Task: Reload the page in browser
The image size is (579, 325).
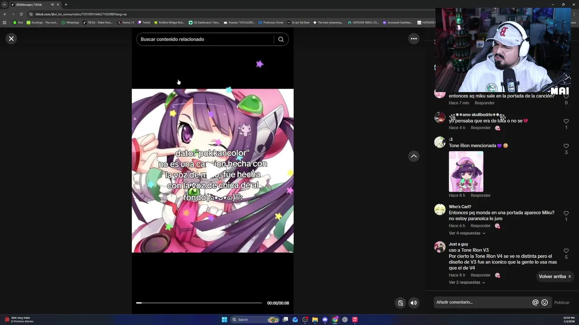Action: tap(21, 14)
